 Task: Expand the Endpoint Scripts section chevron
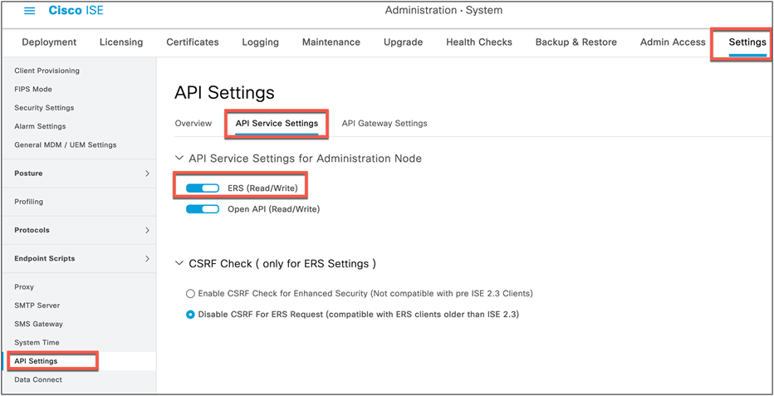pyautogui.click(x=147, y=258)
